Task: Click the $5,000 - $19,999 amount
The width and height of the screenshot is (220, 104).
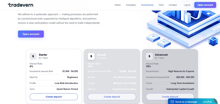Action: (128, 71)
